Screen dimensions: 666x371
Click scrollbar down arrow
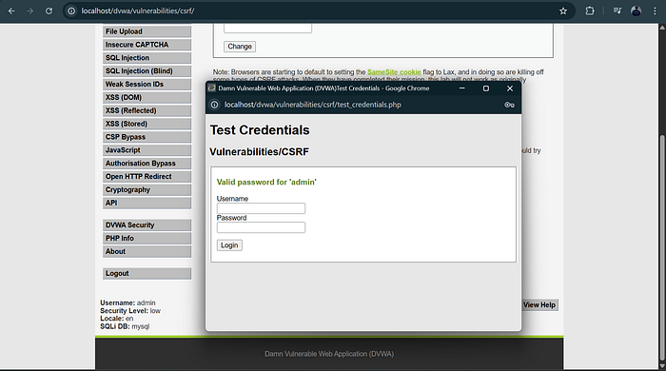[662, 365]
